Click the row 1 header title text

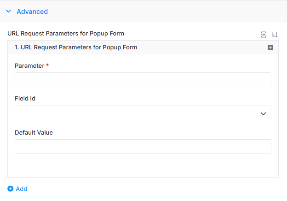pos(76,47)
